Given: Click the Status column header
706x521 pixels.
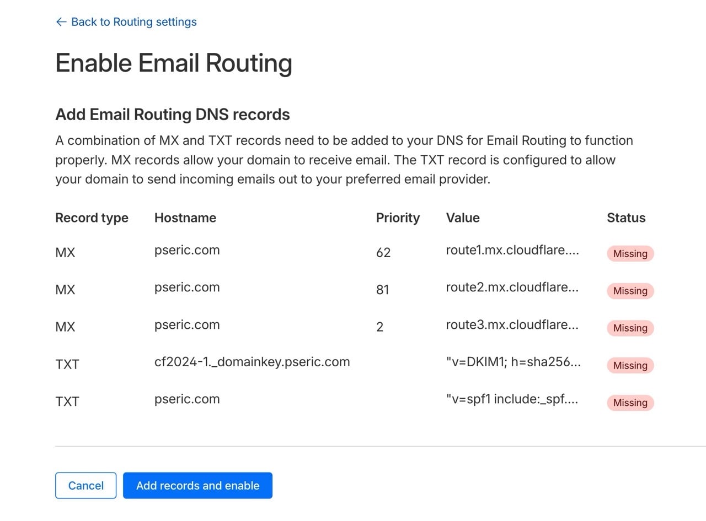Looking at the screenshot, I should pyautogui.click(x=625, y=218).
